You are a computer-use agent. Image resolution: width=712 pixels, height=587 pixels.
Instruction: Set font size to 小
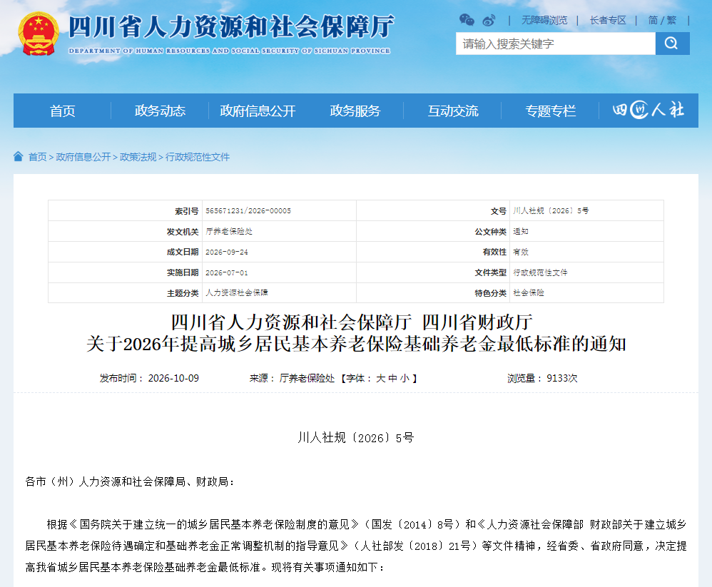[x=404, y=378]
